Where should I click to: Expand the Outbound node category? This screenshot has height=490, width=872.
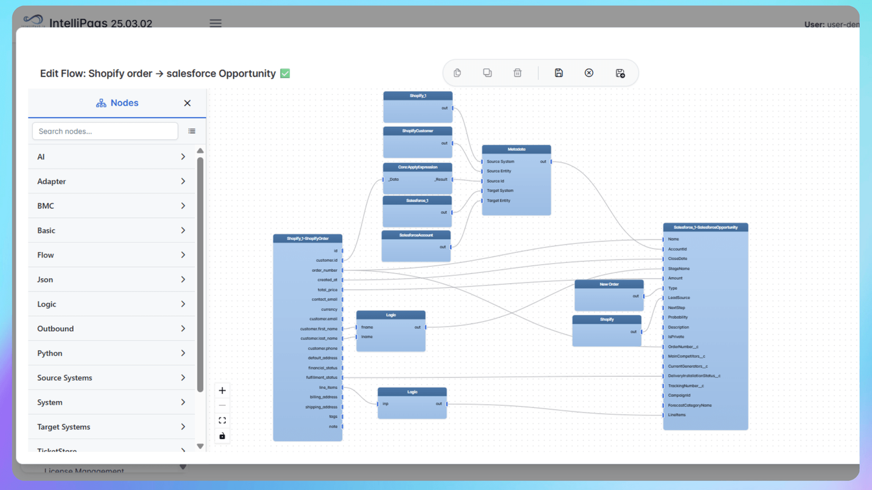[x=111, y=328]
